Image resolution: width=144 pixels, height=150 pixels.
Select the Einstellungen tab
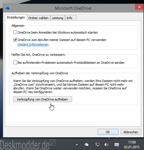[x=16, y=18]
